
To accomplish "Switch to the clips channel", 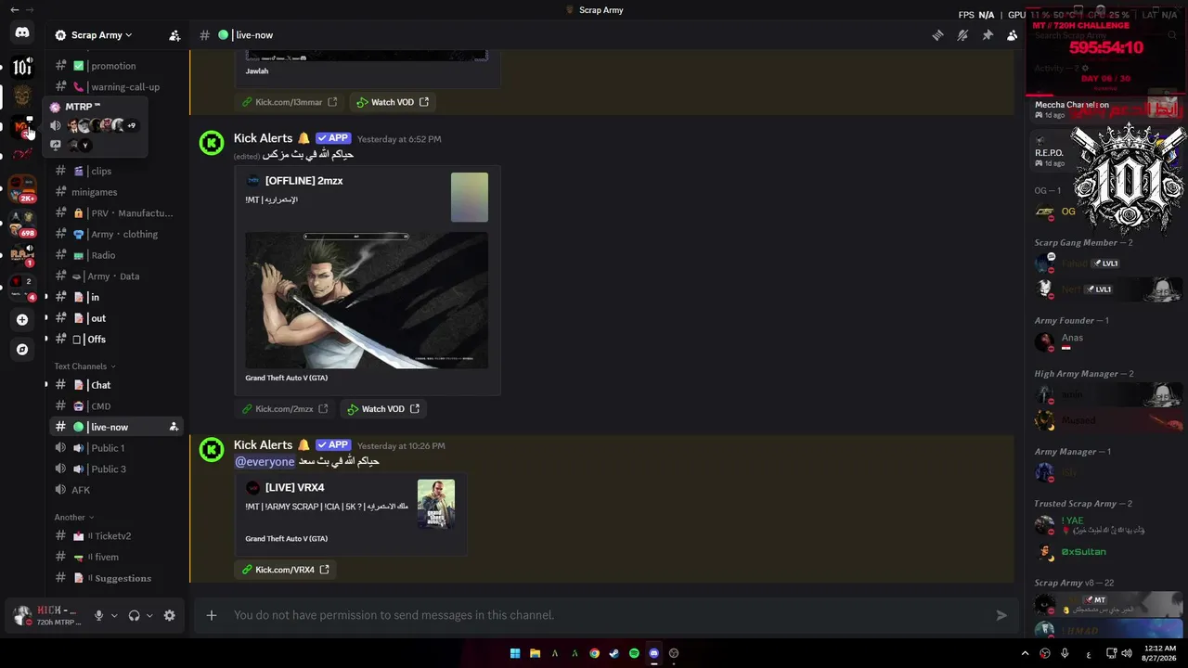I will pyautogui.click(x=115, y=171).
